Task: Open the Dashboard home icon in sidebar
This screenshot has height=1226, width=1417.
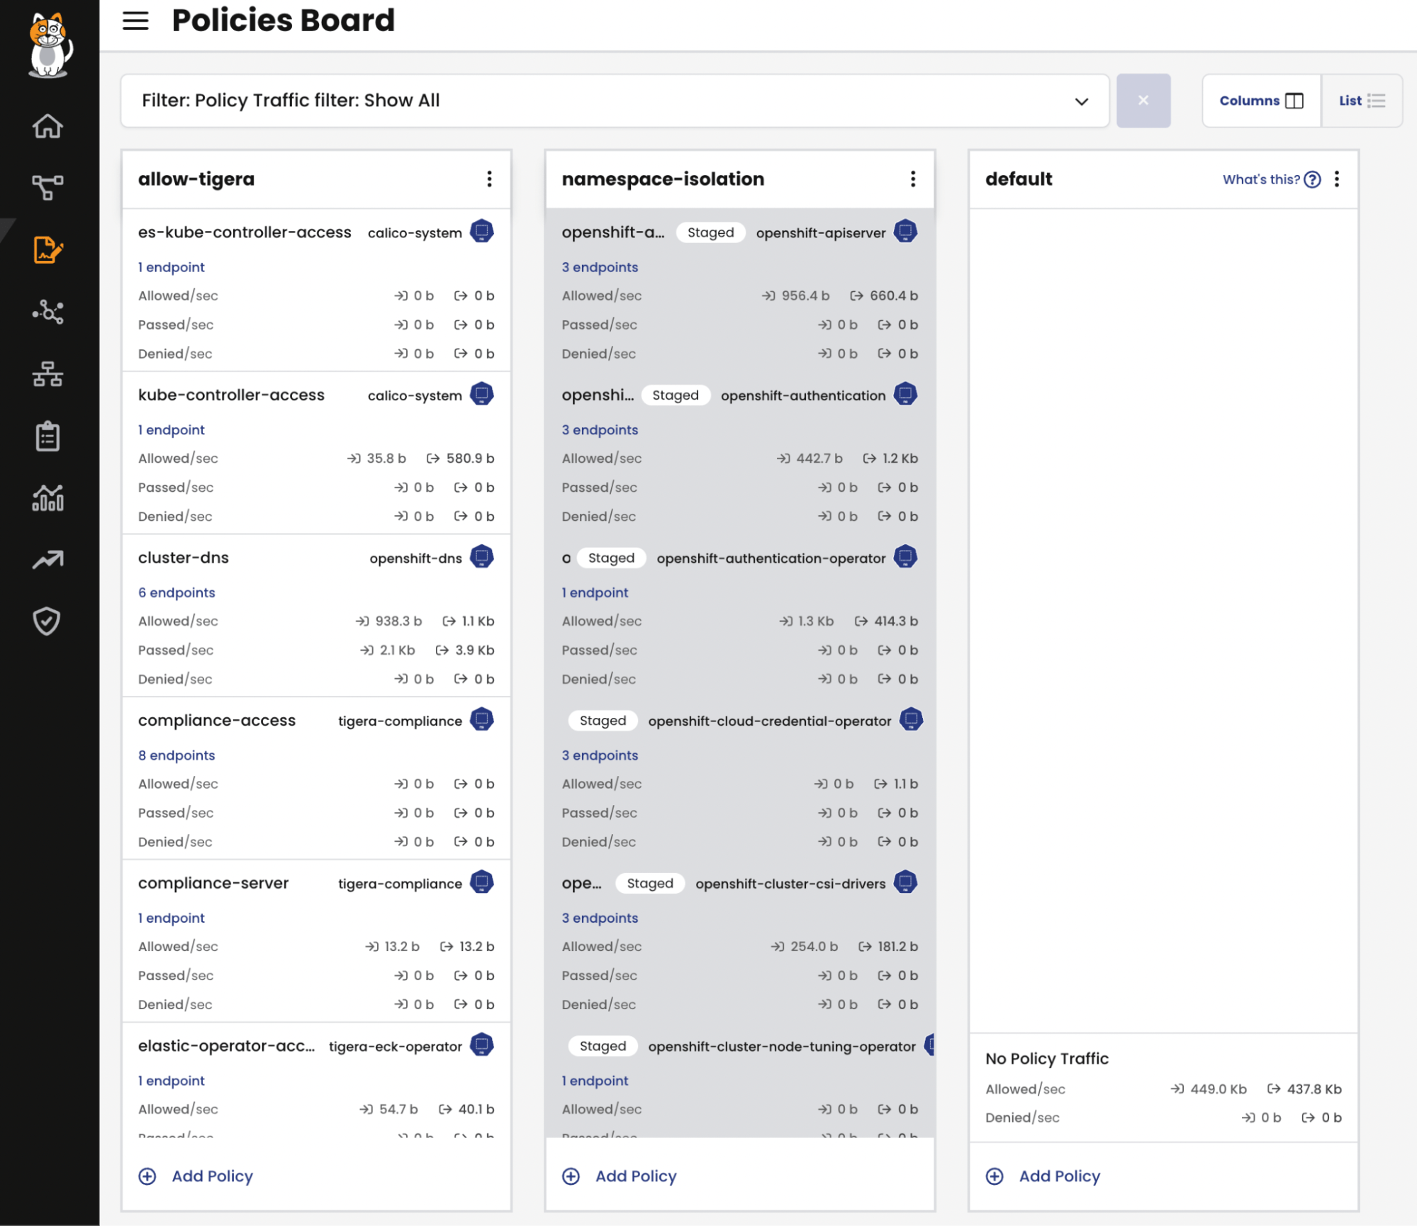Action: click(x=47, y=126)
